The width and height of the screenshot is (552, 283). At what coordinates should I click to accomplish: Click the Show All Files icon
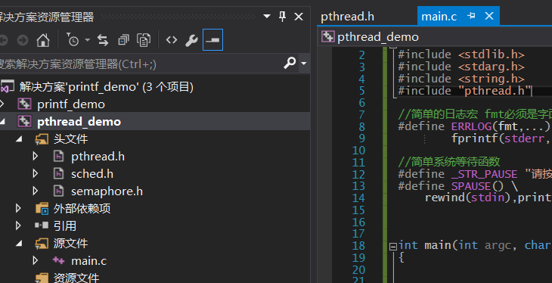[144, 40]
